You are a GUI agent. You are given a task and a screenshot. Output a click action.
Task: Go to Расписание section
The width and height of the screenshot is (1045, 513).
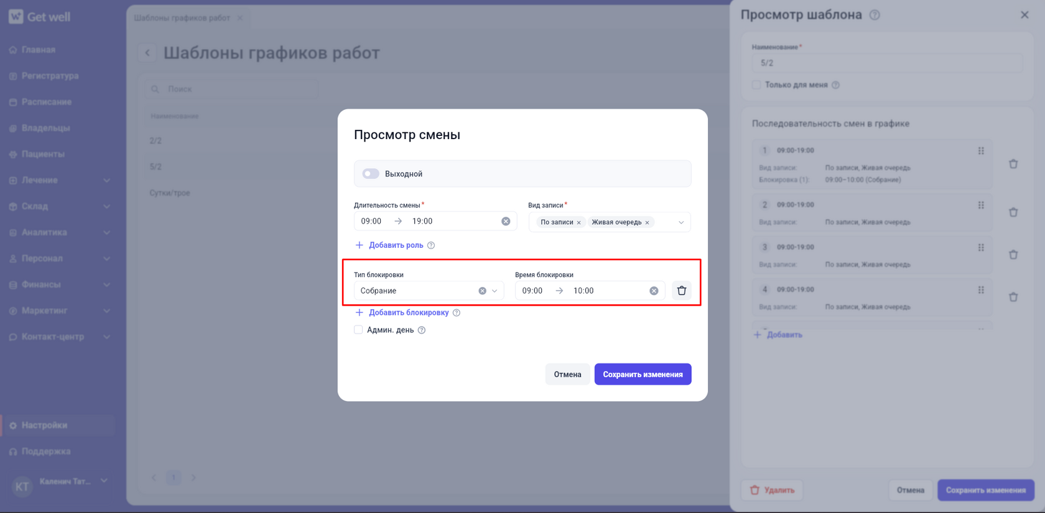click(47, 102)
